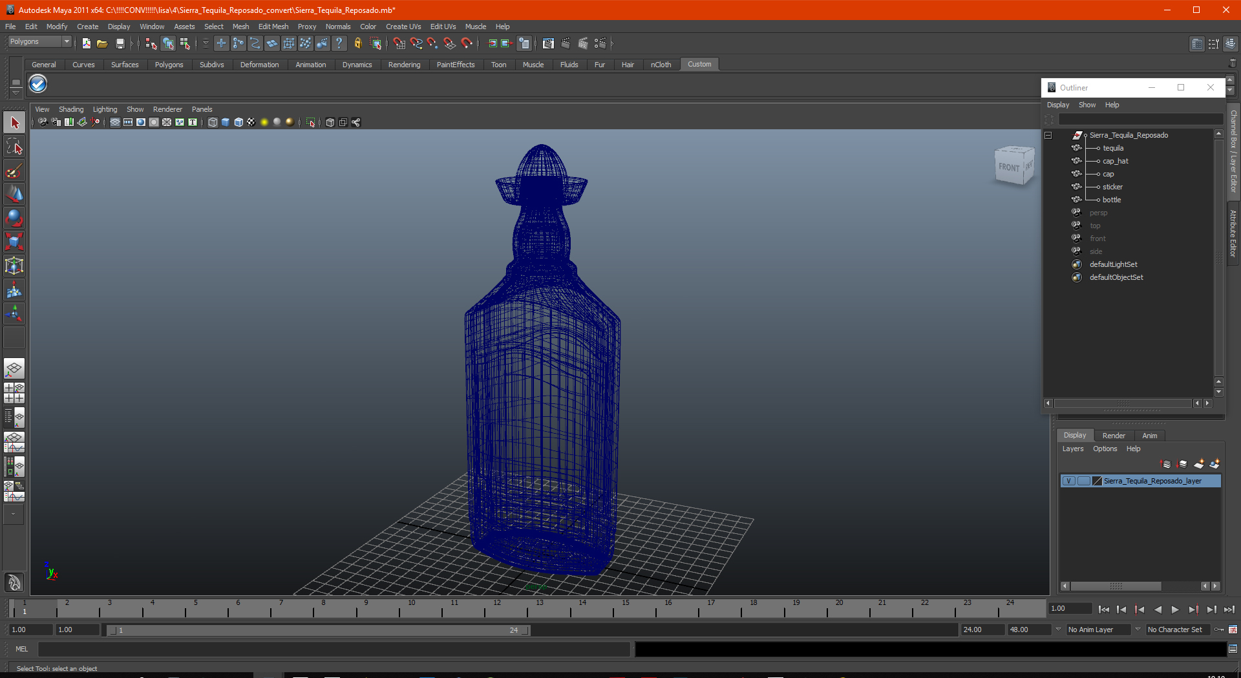Toggle layer display type box
The width and height of the screenshot is (1241, 678).
(x=1083, y=481)
